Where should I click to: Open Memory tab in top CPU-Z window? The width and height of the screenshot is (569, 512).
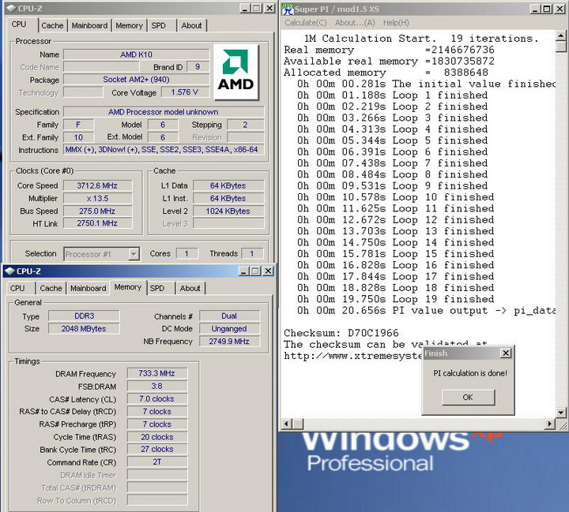point(129,26)
